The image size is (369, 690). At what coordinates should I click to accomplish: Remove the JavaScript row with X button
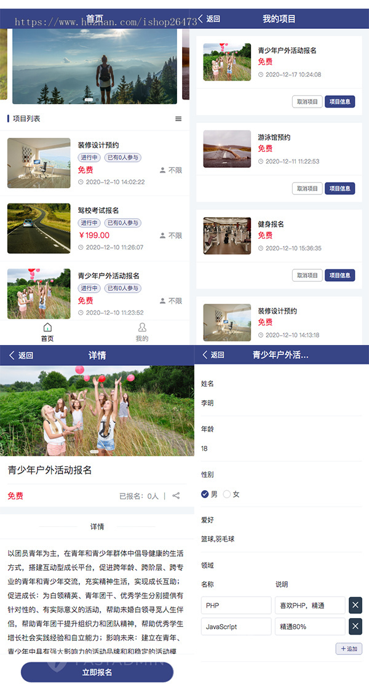tap(355, 626)
